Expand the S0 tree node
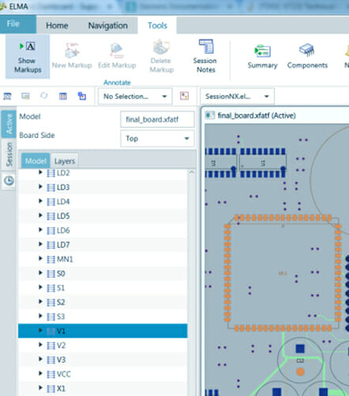The image size is (349, 396). (40, 273)
